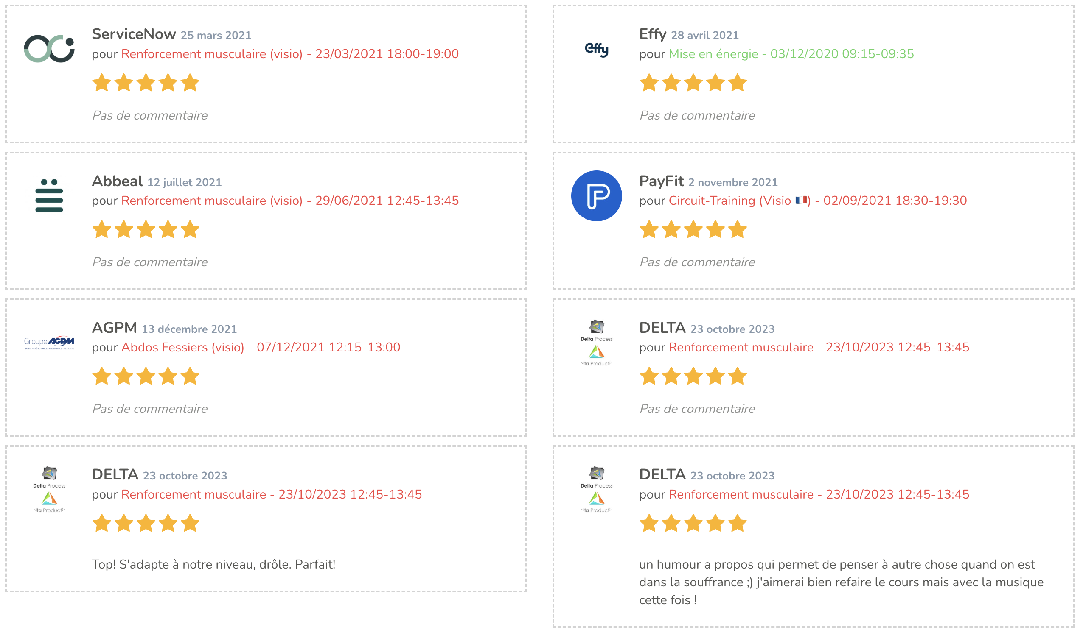Open the ServiceNow Renforcement musculaire (visio) 23/03/2021 link
Viewport: 1083px width, 641px height.
coord(290,54)
